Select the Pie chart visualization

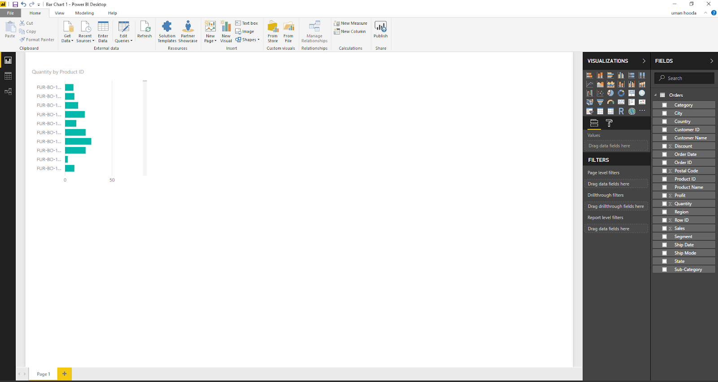tap(610, 93)
